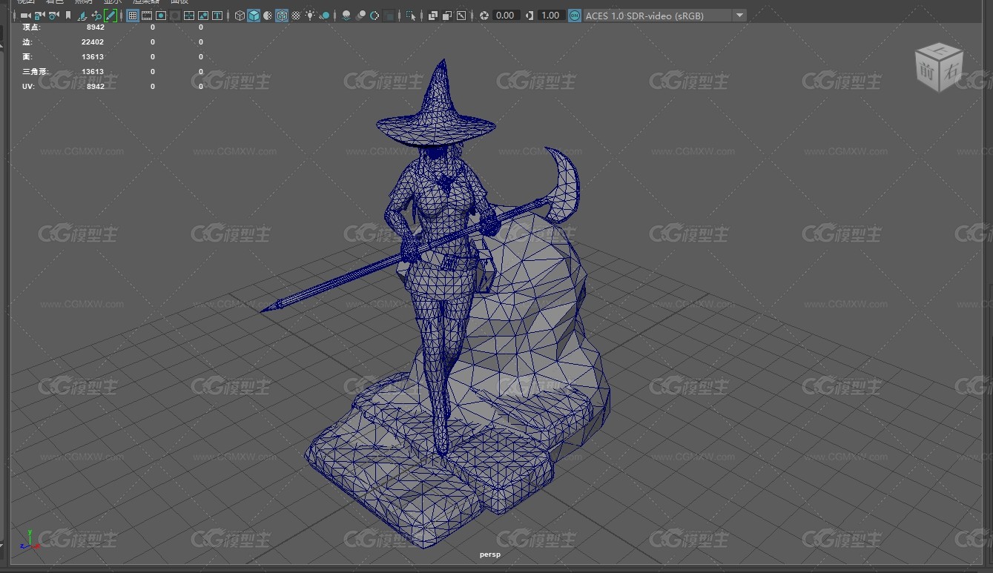Viewport: 993px width, 573px height.
Task: Open the ACES 1.0 SDR-video dropdown
Action: click(x=664, y=15)
